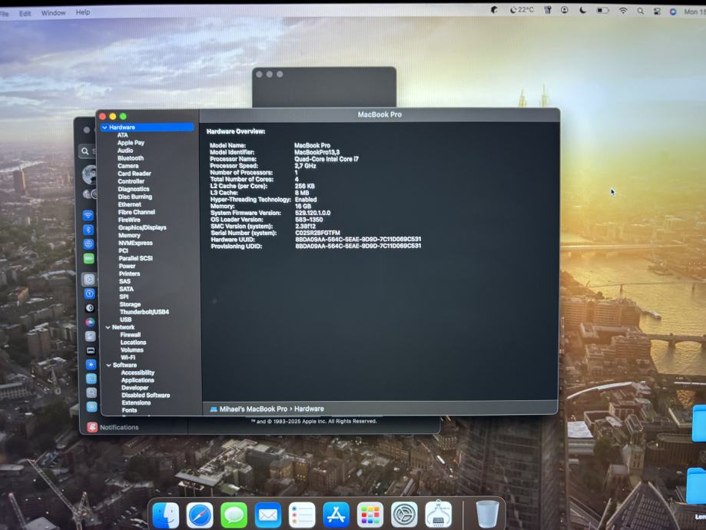706x530 pixels.
Task: Click Mihael's MacBook Pro in path bar
Action: point(253,409)
